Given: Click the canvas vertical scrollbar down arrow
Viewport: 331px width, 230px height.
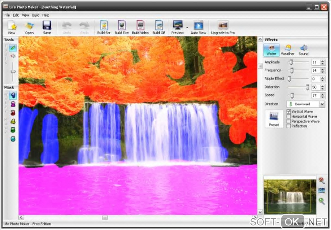Looking at the screenshot, I should pyautogui.click(x=260, y=212).
